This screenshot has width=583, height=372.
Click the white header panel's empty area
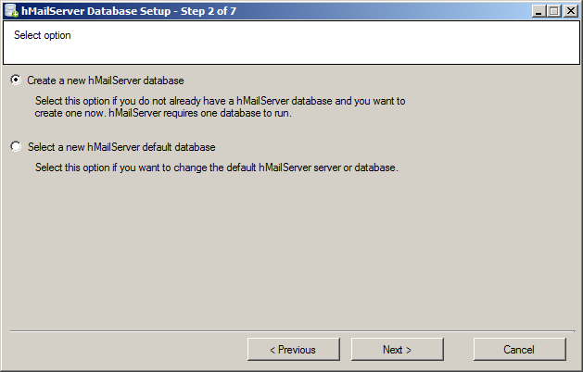(324, 42)
